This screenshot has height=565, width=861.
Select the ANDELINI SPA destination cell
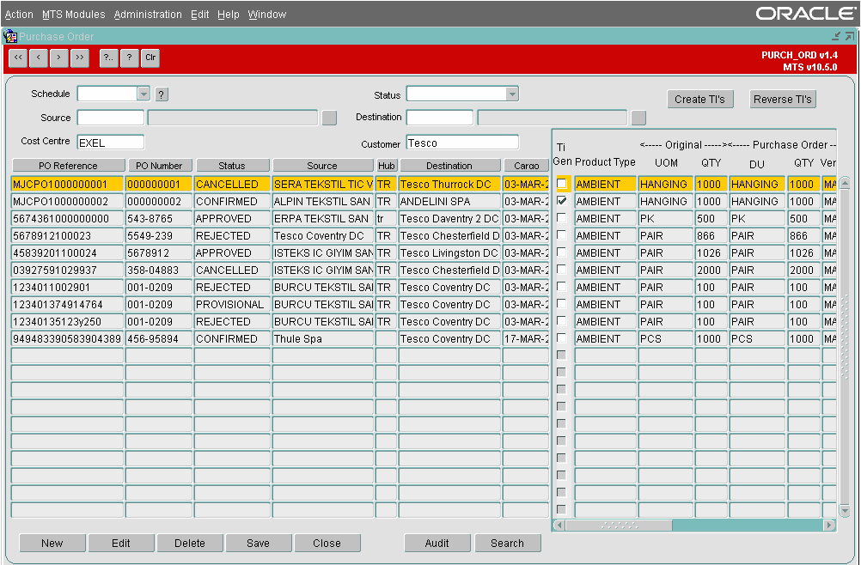450,201
